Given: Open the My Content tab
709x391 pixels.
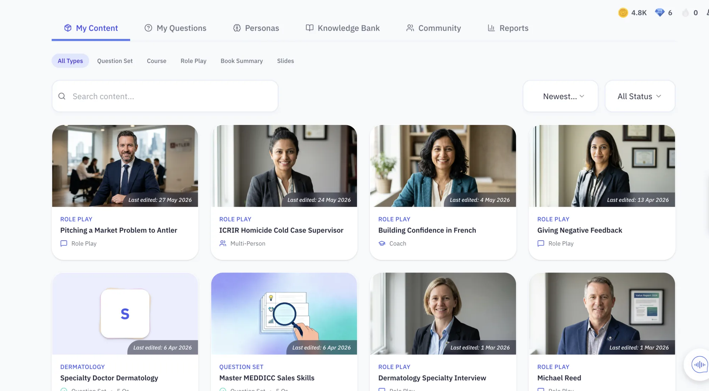Looking at the screenshot, I should click(91, 28).
